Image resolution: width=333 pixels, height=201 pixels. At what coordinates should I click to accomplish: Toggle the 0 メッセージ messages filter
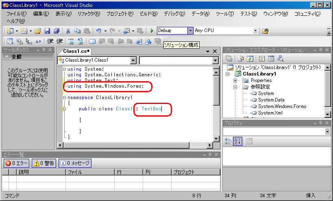[75, 163]
